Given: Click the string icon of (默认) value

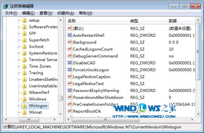Looking at the screenshot, I should click(70, 28).
